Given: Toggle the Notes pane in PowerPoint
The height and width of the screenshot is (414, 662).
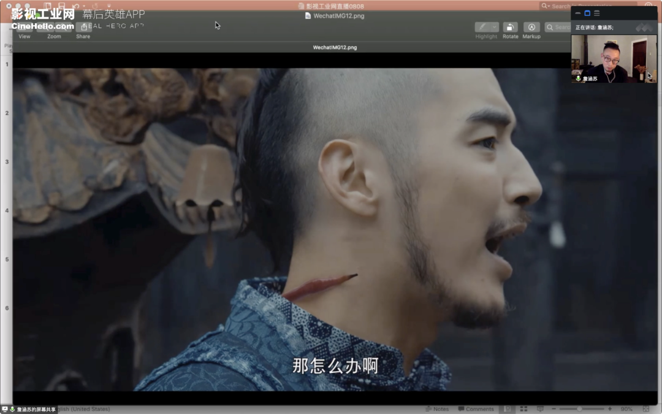Looking at the screenshot, I should 437,409.
